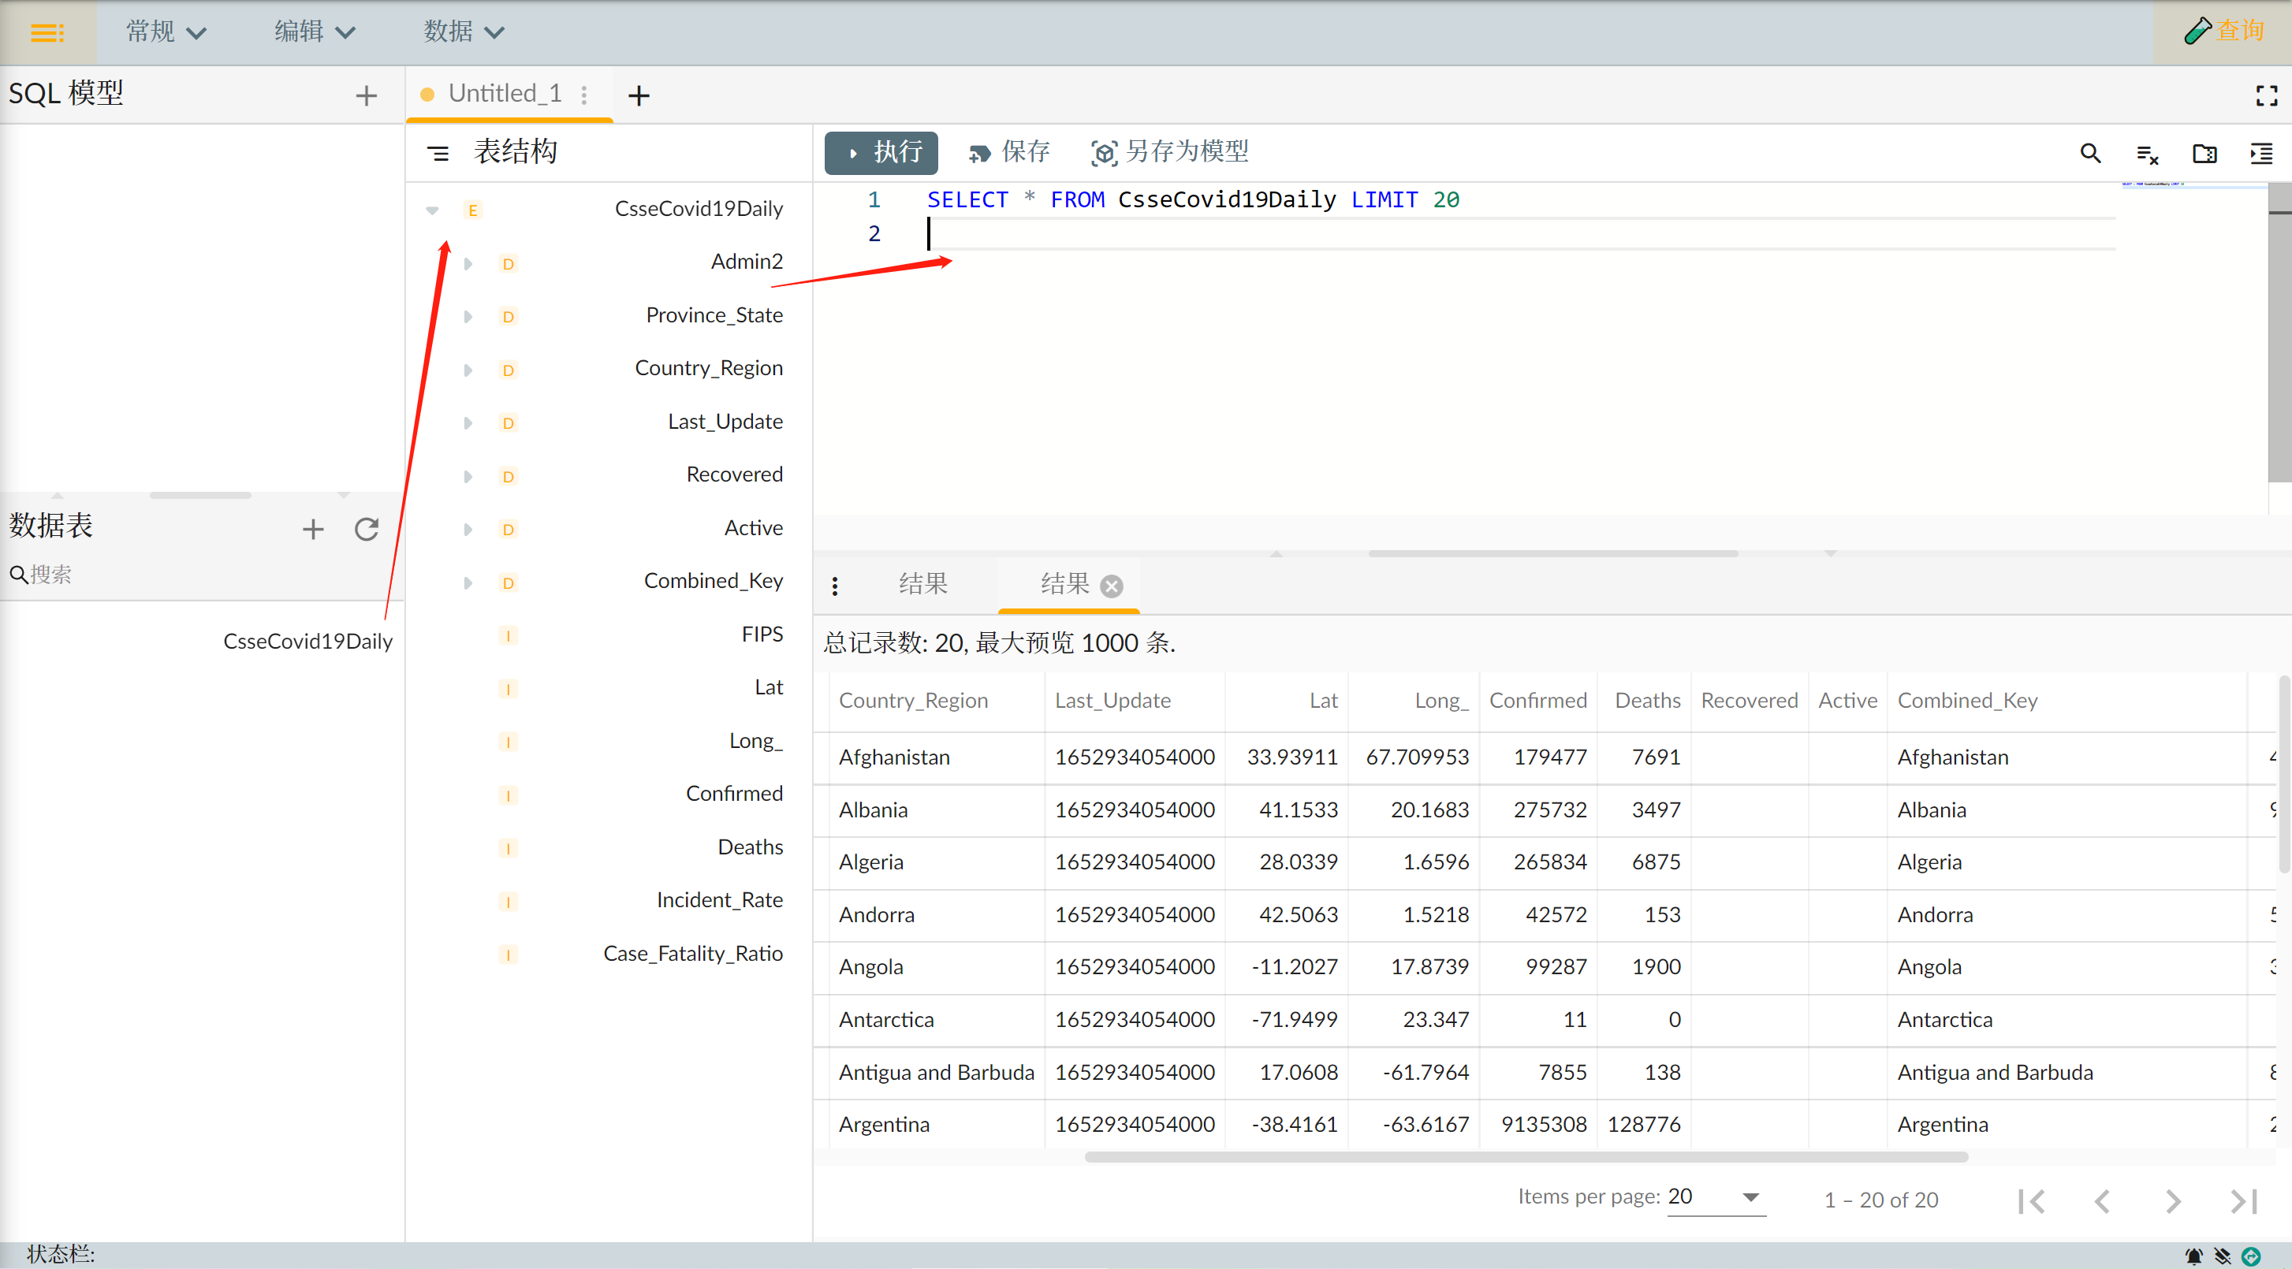2292x1269 pixels.
Task: Refresh the data table list
Action: pyautogui.click(x=367, y=529)
